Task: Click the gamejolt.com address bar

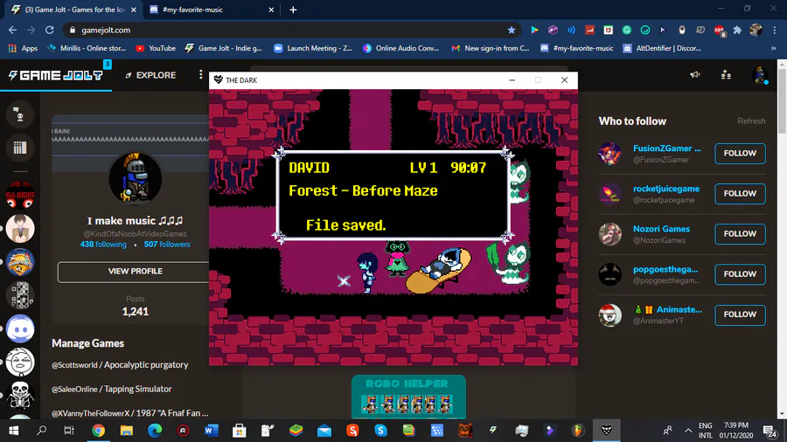Action: [291, 30]
